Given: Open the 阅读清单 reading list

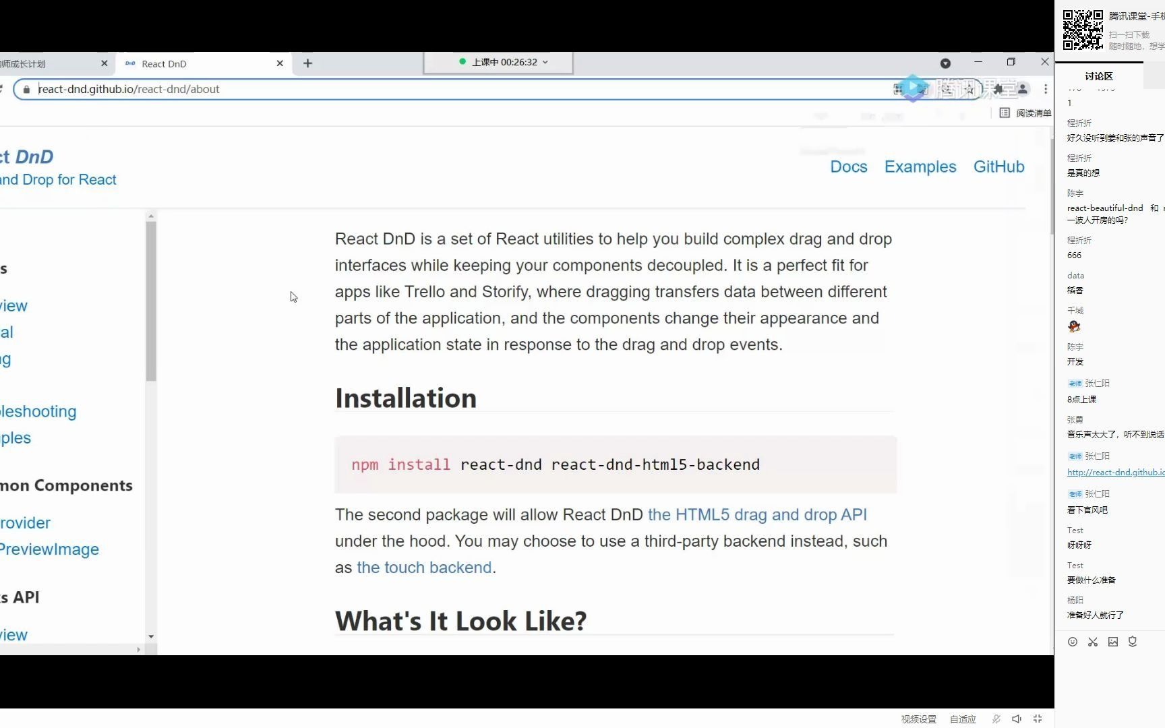Looking at the screenshot, I should [1025, 113].
